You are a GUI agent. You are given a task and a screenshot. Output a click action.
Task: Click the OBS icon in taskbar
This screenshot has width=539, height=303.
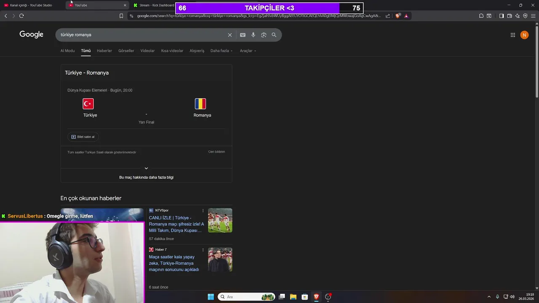[x=328, y=297]
